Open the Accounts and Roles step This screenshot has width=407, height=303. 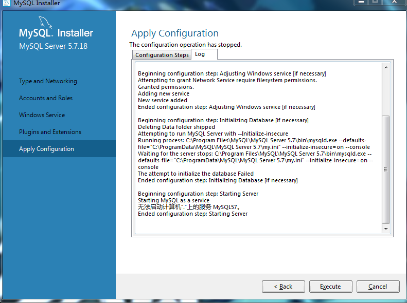click(x=46, y=98)
